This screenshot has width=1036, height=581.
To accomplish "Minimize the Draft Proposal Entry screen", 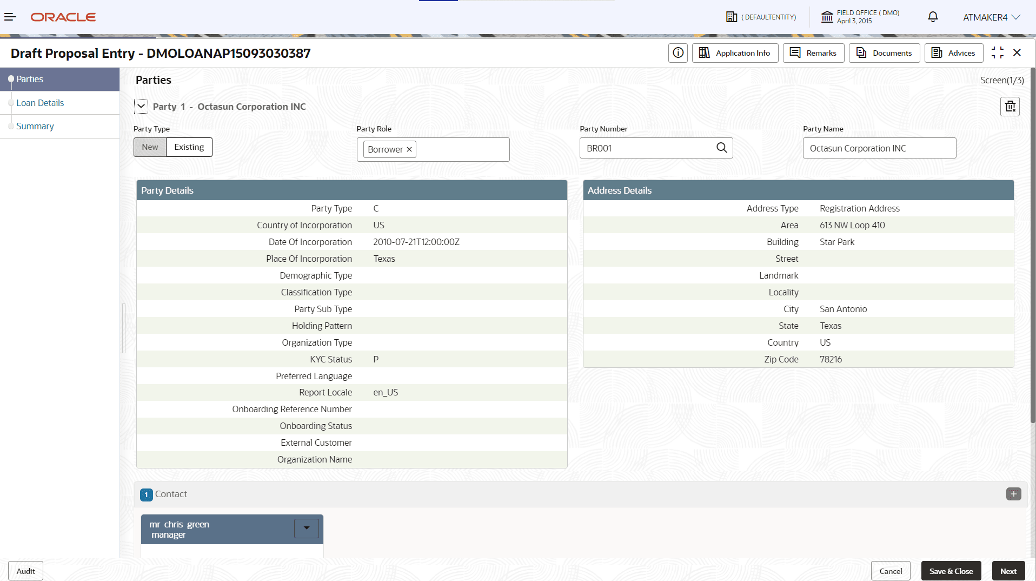I will [998, 52].
